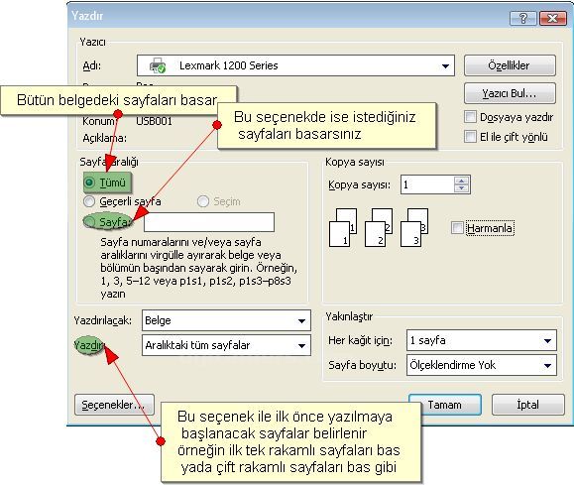Decrease copy count with the down arrow
This screenshot has width=574, height=485.
point(461,188)
